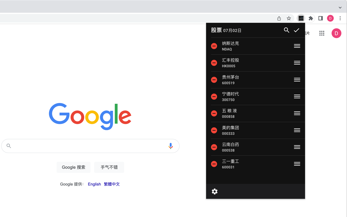Select the stock code 000333
This screenshot has height=217, width=347.
[228, 133]
